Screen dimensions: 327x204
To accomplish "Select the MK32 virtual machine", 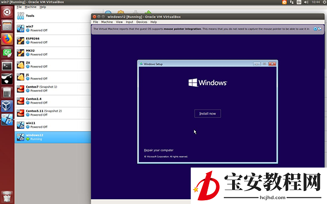I will pyautogui.click(x=53, y=53).
